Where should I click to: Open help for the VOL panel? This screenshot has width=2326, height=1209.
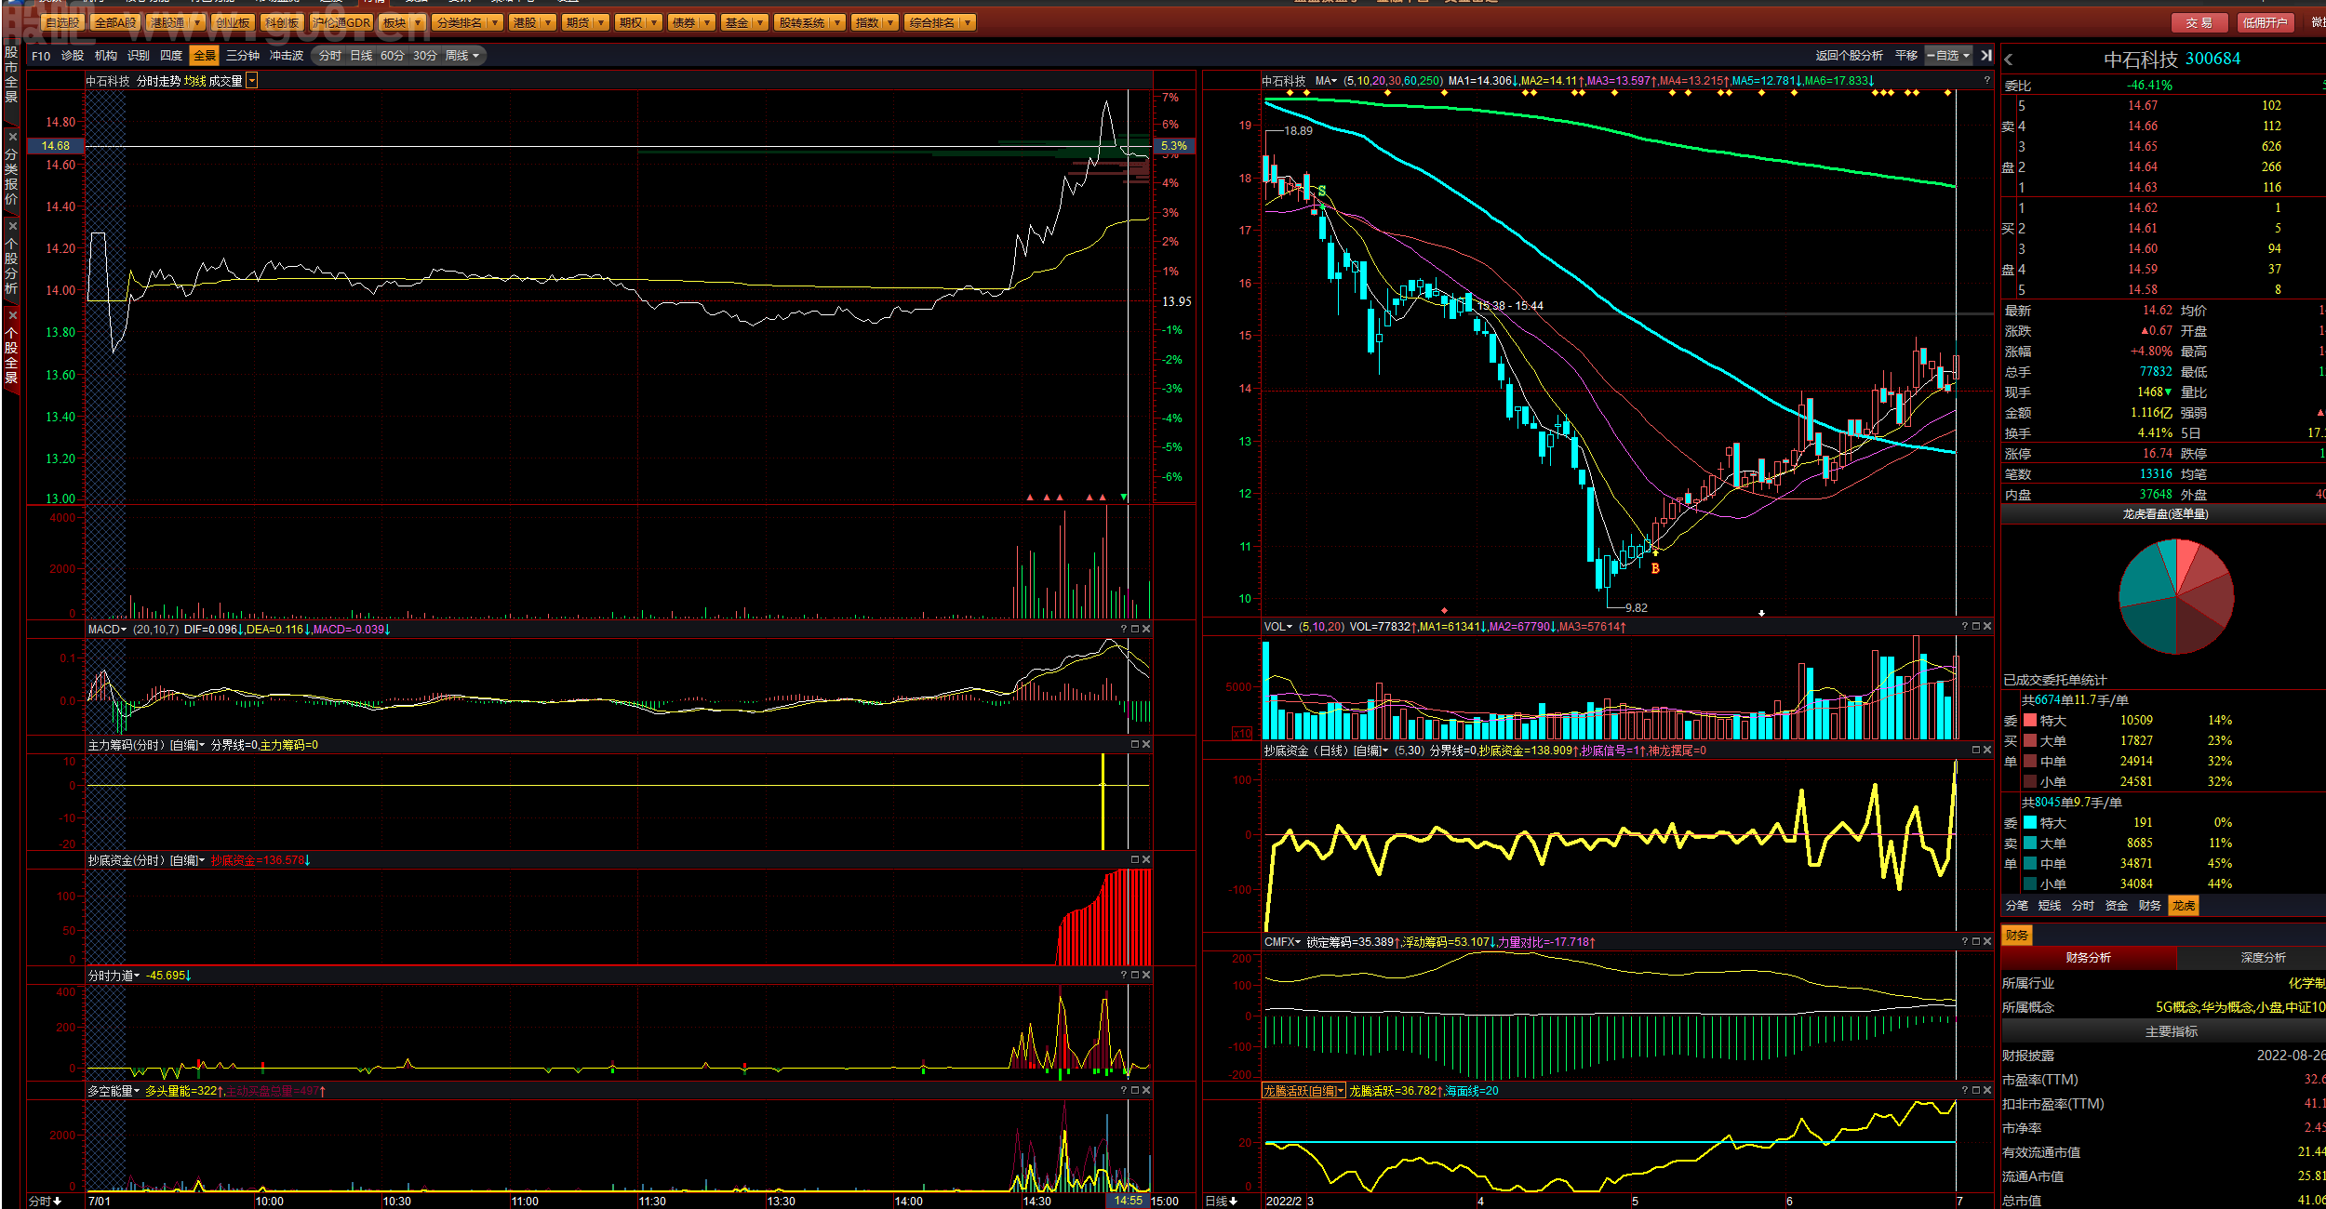[1965, 627]
